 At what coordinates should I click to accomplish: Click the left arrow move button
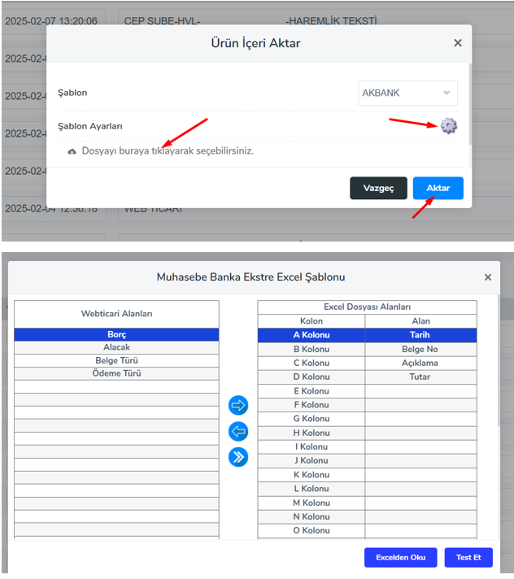point(238,431)
